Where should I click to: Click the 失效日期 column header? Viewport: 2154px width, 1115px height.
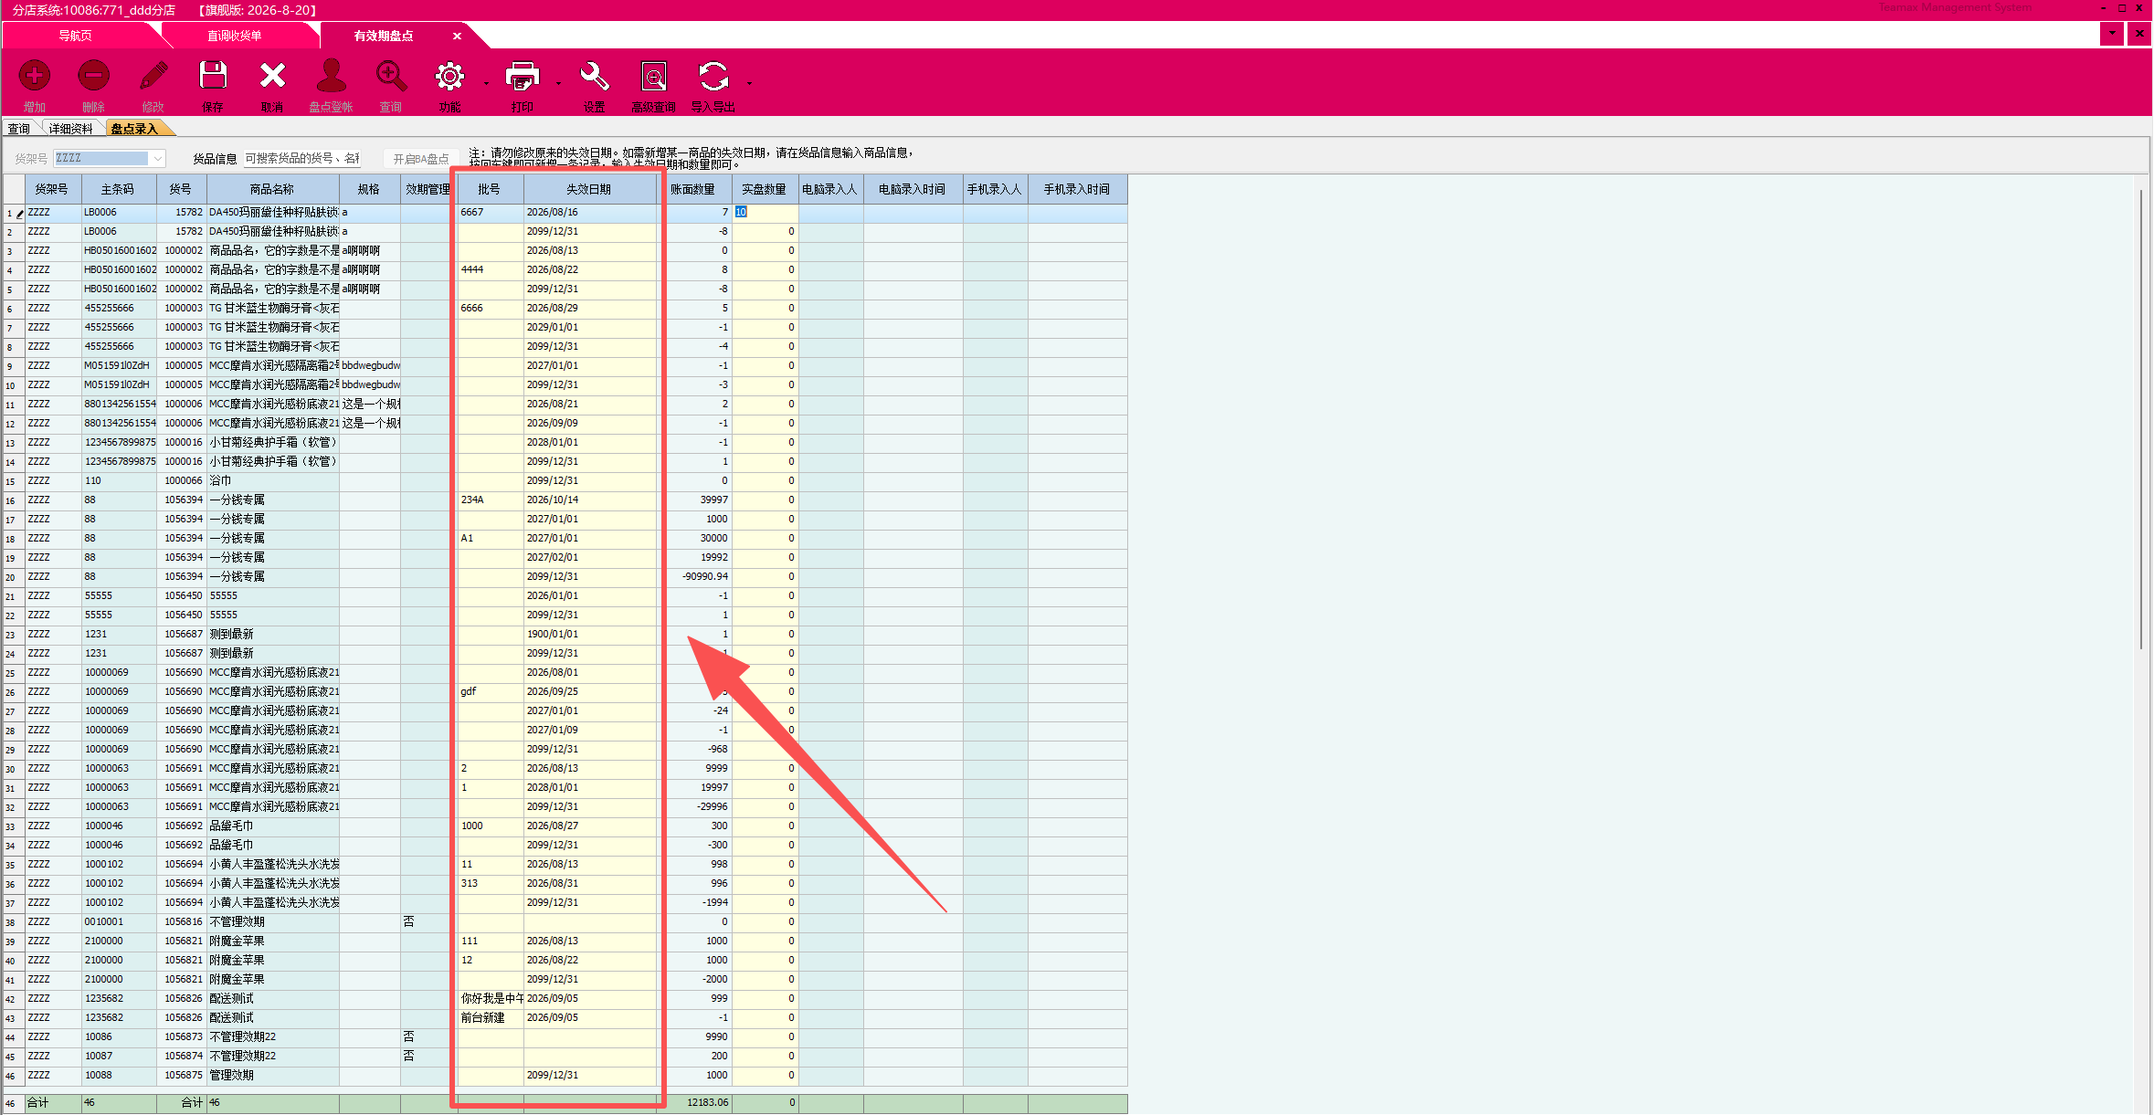click(590, 189)
